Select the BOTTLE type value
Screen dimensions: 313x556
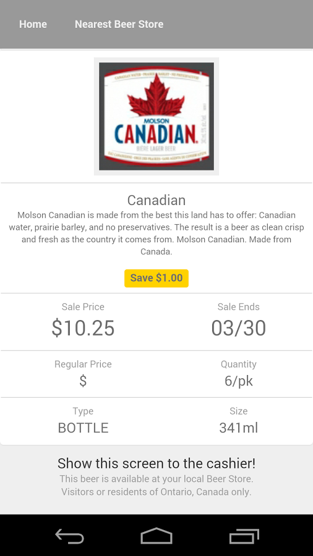(x=83, y=428)
